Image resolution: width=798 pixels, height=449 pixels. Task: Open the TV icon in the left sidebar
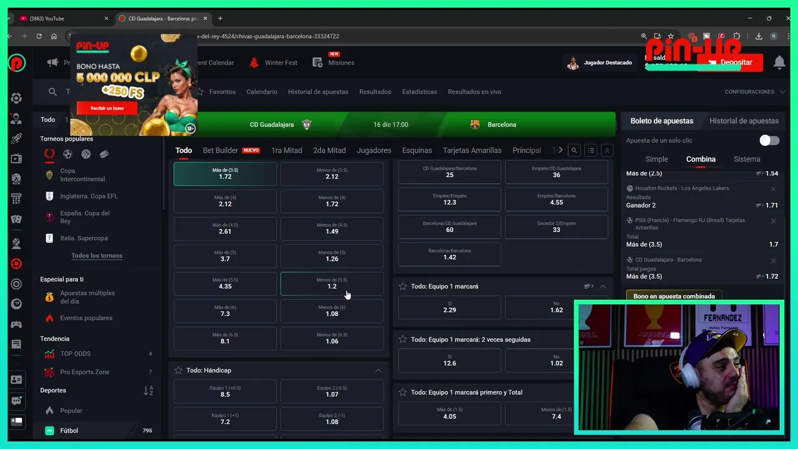[x=16, y=159]
